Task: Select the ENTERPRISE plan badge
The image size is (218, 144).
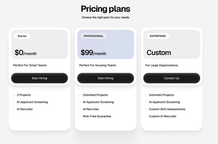Action: point(158,36)
